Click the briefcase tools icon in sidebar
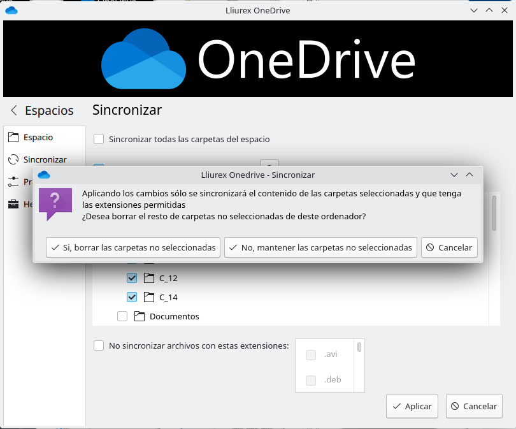The image size is (516, 429). tap(13, 204)
